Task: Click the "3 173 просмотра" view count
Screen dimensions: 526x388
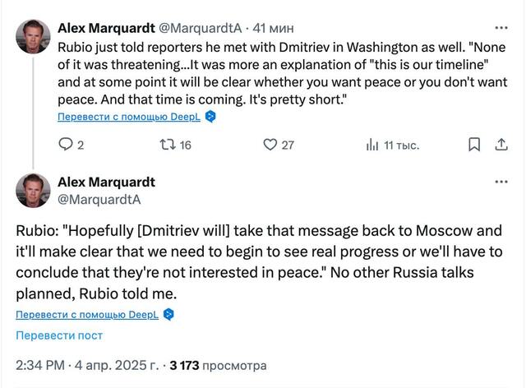Action: click(218, 365)
